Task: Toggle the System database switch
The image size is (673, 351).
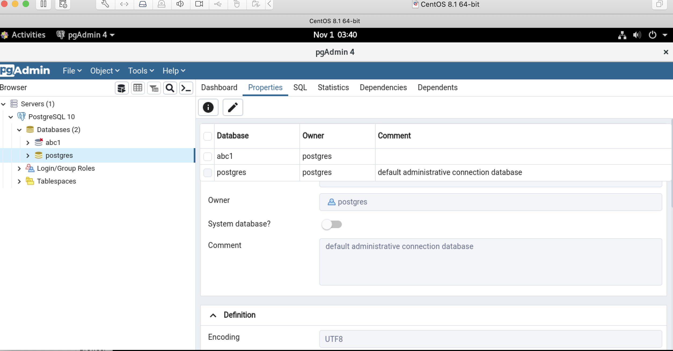Action: coord(332,224)
